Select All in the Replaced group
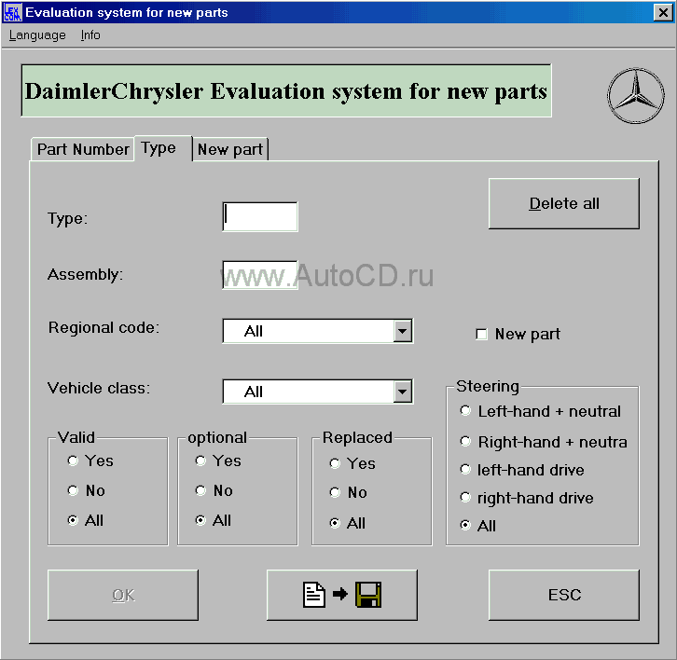The image size is (677, 660). point(347,523)
